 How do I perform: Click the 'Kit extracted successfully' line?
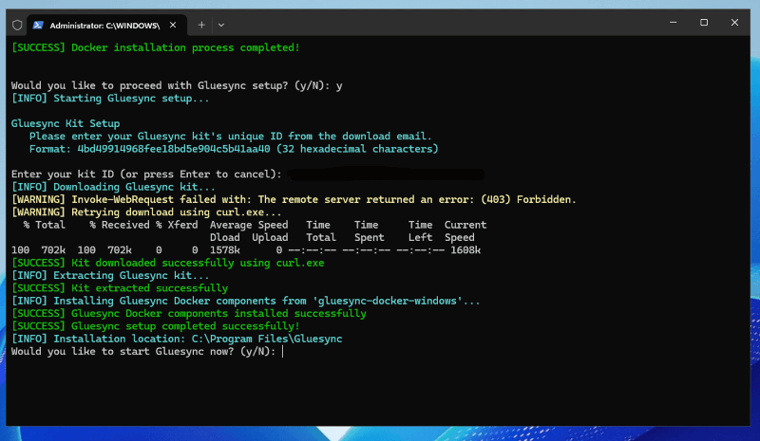click(x=120, y=288)
